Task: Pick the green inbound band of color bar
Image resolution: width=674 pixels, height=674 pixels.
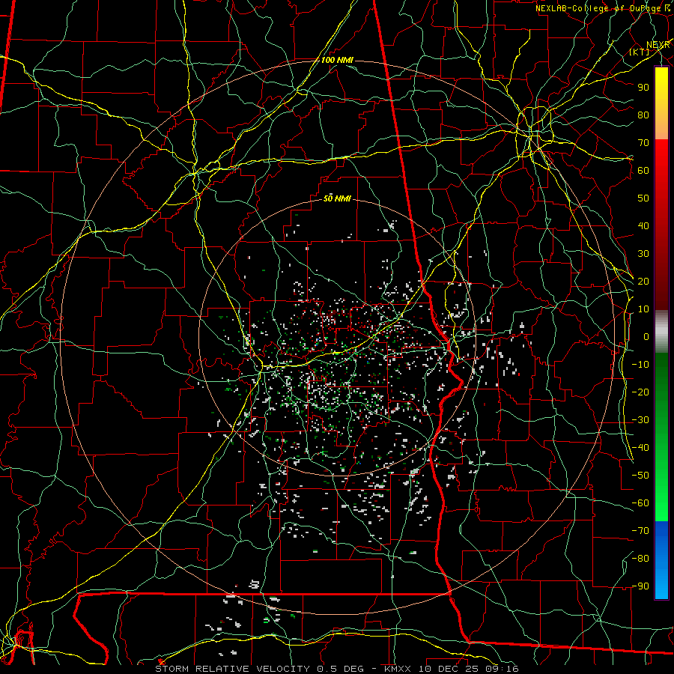Action: pos(661,437)
